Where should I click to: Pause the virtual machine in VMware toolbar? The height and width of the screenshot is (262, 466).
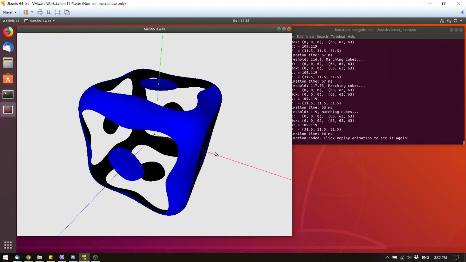tap(25, 12)
